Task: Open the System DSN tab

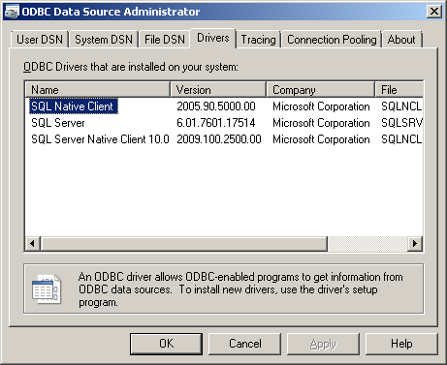Action: coord(104,40)
